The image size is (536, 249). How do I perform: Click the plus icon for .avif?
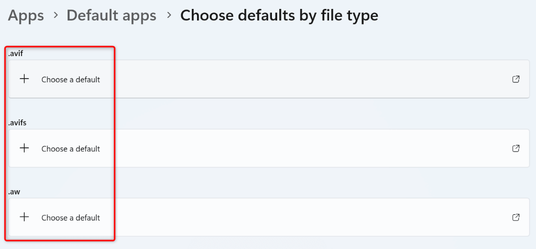click(24, 79)
